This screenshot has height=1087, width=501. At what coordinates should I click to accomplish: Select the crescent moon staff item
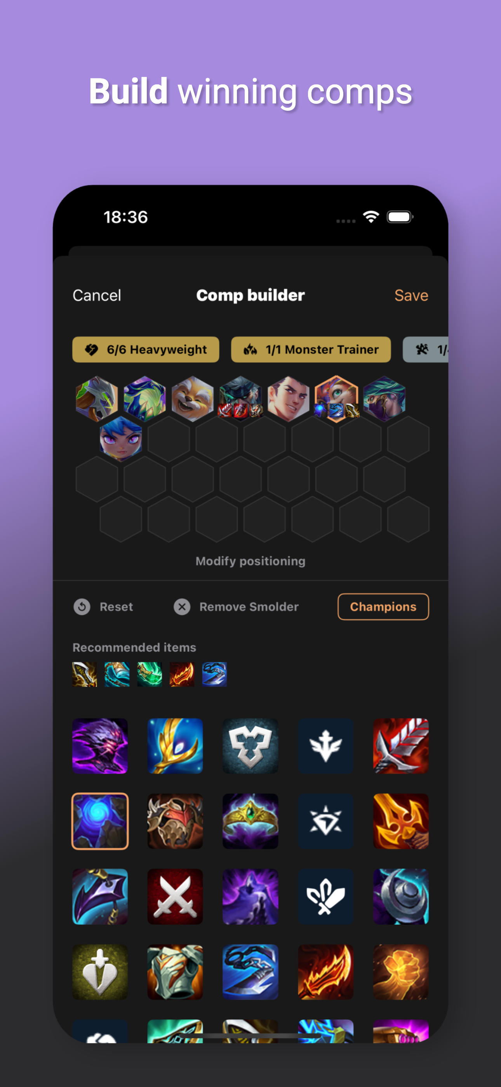point(401,896)
